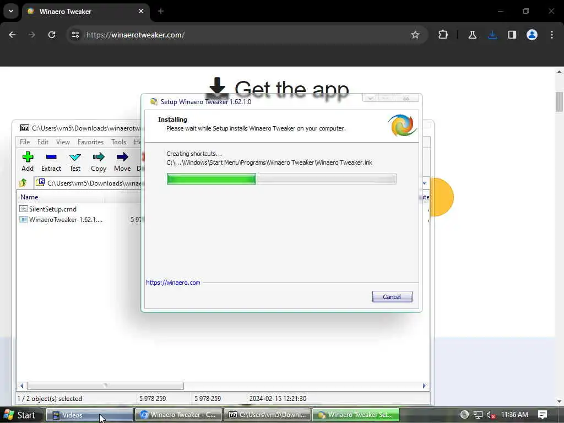Click the Move tool in 7-Zip
Screen dimensions: 564x423
[122, 161]
